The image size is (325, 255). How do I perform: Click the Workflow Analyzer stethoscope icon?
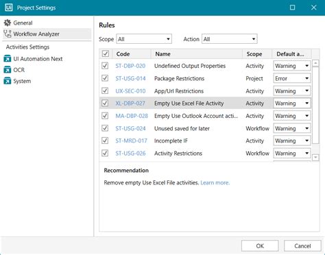point(8,34)
